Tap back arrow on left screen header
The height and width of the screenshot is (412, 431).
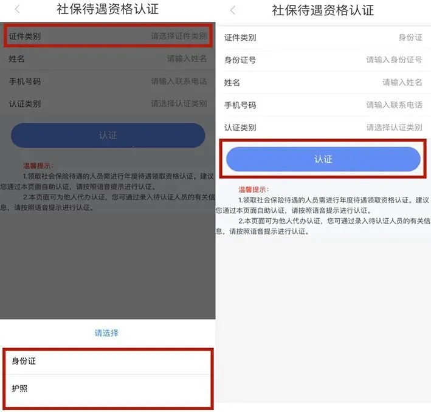point(17,9)
